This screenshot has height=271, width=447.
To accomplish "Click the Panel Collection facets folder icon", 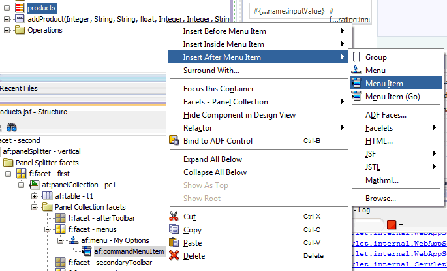I will 48,207.
